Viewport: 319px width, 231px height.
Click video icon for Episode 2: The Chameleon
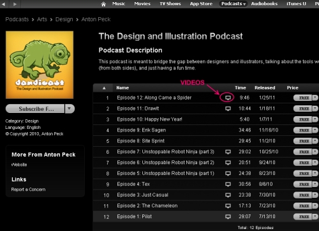(x=228, y=206)
